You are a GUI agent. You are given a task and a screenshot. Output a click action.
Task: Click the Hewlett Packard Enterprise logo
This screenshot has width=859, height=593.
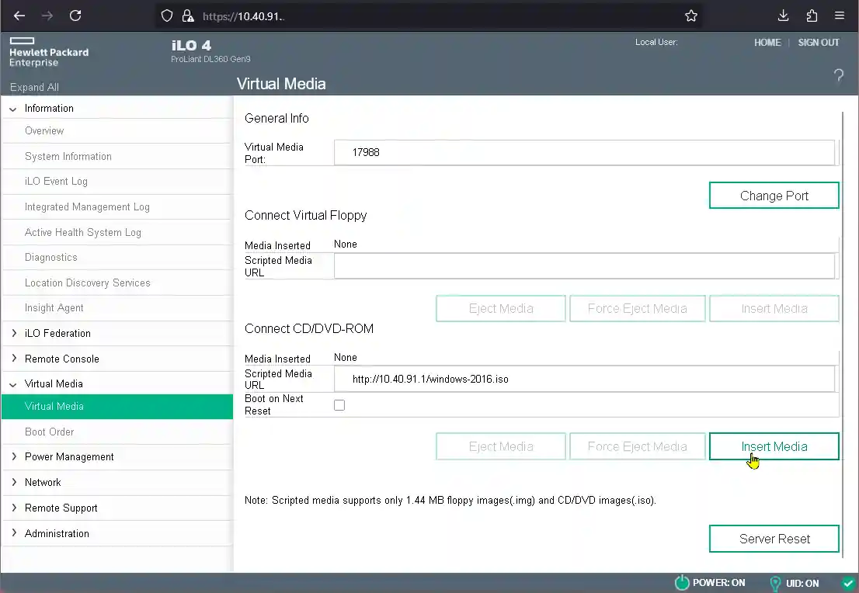49,53
